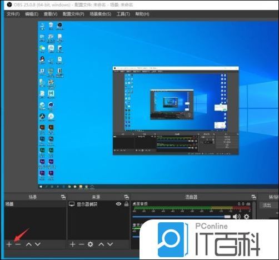Viewport: 279px width, 260px height.
Task: Add a new source with plus icon
Action: [73, 244]
